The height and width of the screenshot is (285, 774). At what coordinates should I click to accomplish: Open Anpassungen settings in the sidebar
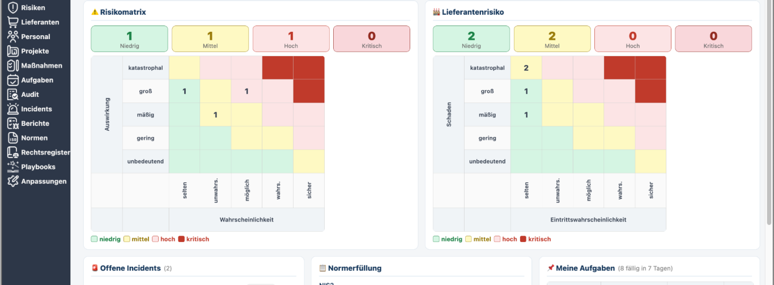pos(44,181)
